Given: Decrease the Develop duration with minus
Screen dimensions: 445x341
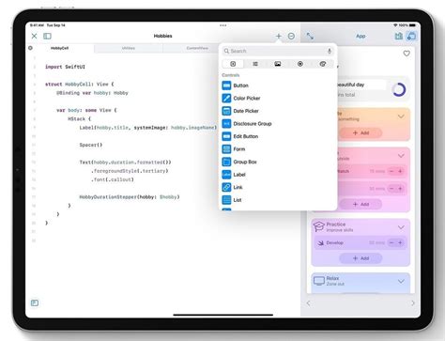Looking at the screenshot, I should click(x=391, y=242).
